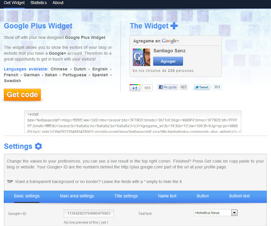Click the blue plus icon beside The Widget

click(x=174, y=26)
